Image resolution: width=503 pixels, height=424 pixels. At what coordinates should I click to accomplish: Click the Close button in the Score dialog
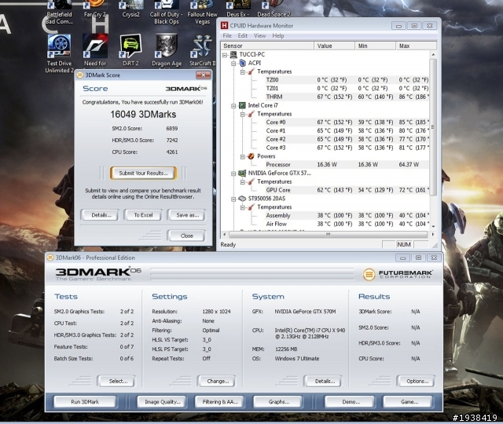[186, 236]
